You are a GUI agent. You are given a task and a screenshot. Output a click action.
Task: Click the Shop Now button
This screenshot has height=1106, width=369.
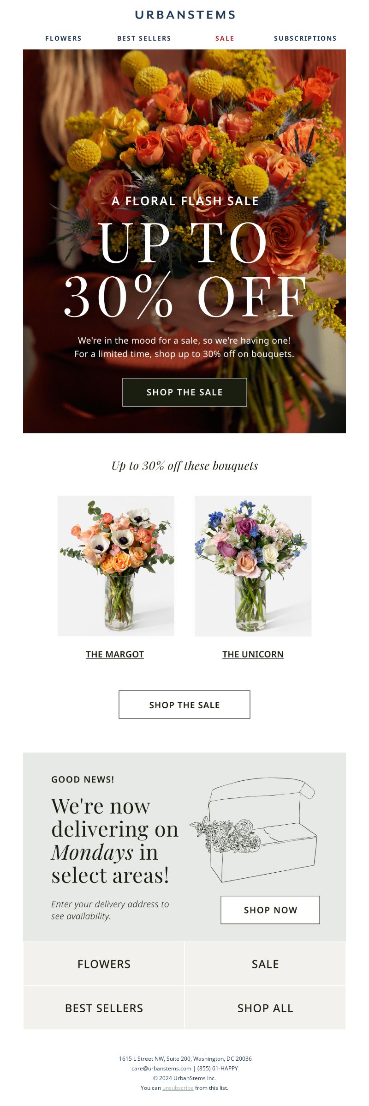[270, 910]
